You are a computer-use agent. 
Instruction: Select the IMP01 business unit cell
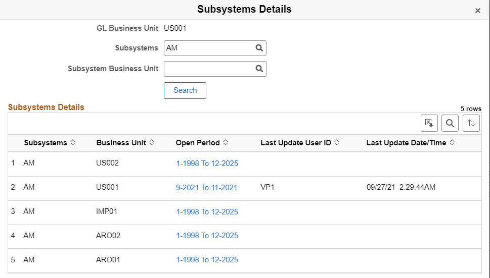click(x=107, y=211)
